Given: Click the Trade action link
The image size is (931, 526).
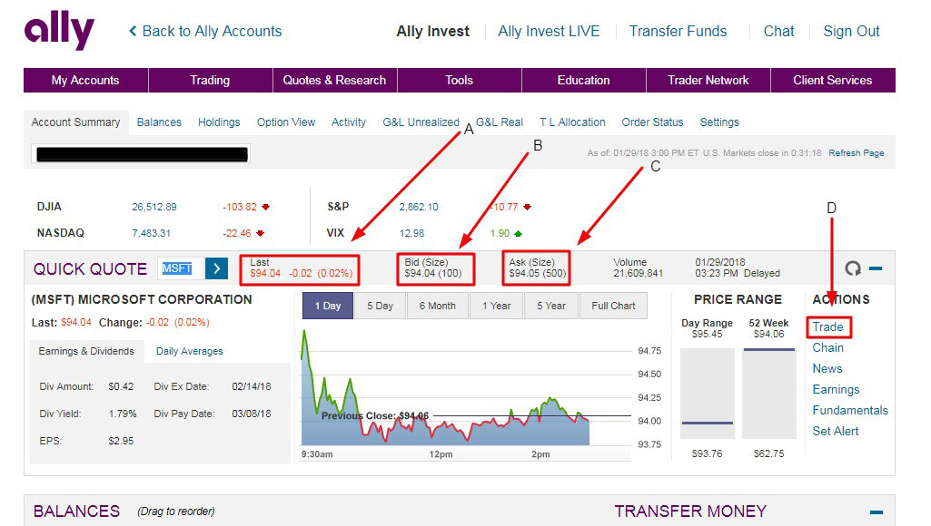Looking at the screenshot, I should click(827, 326).
